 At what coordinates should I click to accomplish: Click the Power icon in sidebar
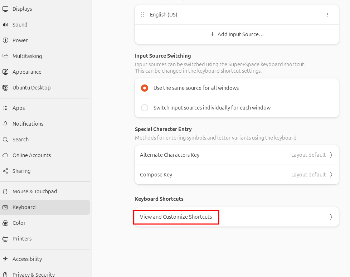pyautogui.click(x=5, y=40)
